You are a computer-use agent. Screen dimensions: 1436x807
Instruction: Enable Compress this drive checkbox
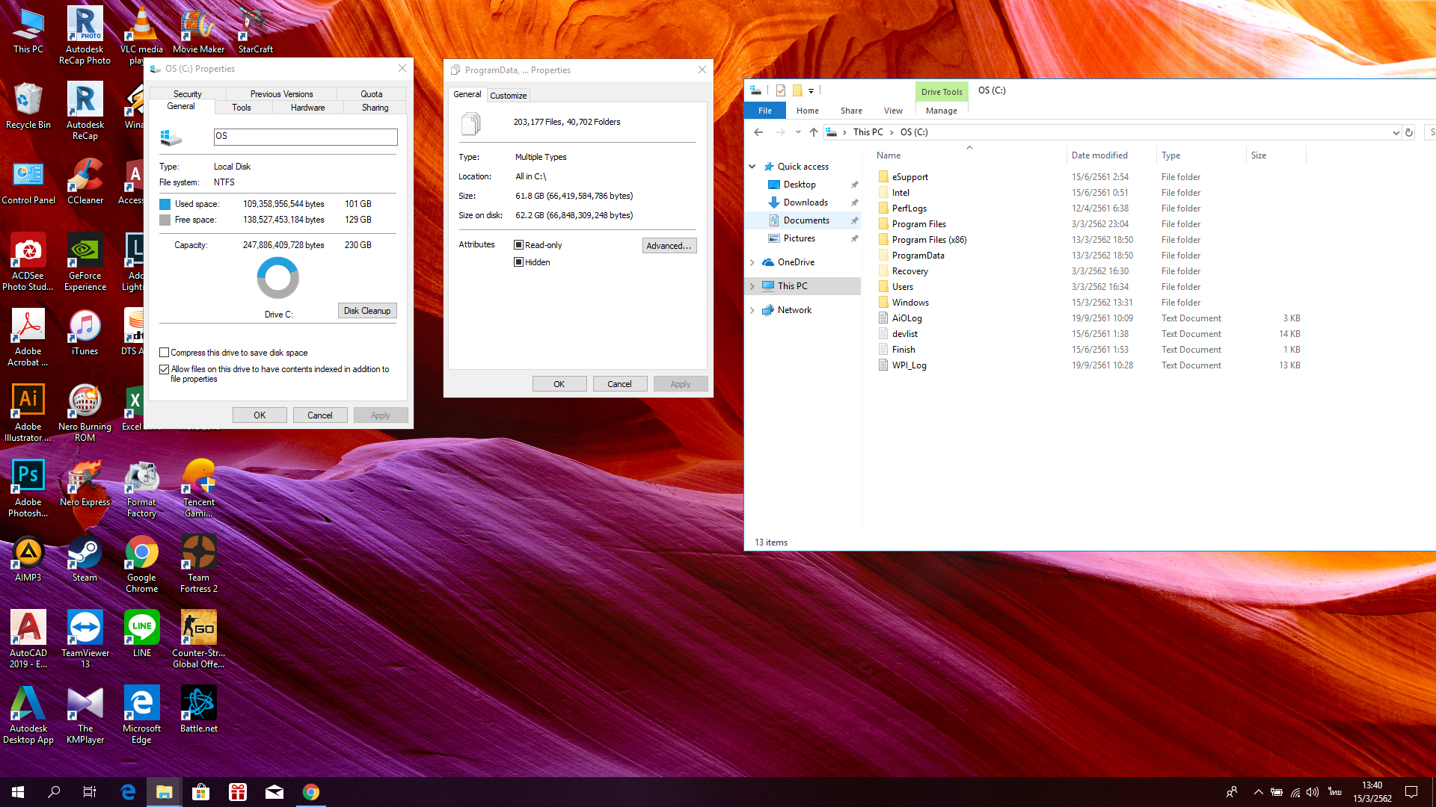pos(165,353)
